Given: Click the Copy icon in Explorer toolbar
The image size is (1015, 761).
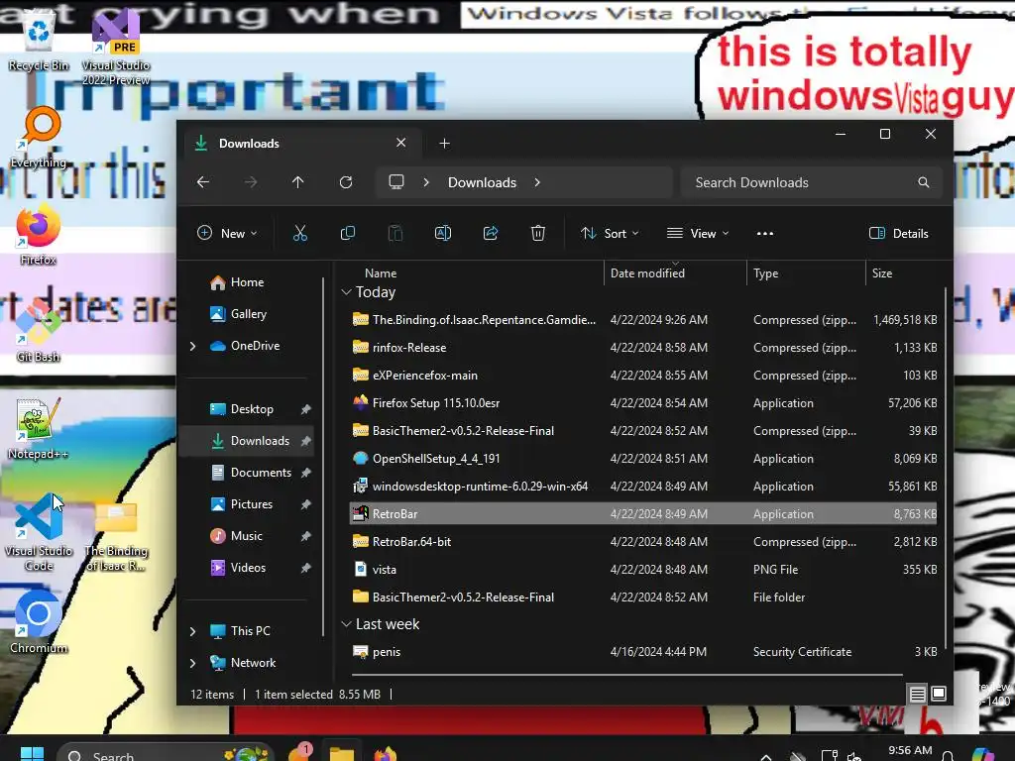Looking at the screenshot, I should click(x=348, y=233).
